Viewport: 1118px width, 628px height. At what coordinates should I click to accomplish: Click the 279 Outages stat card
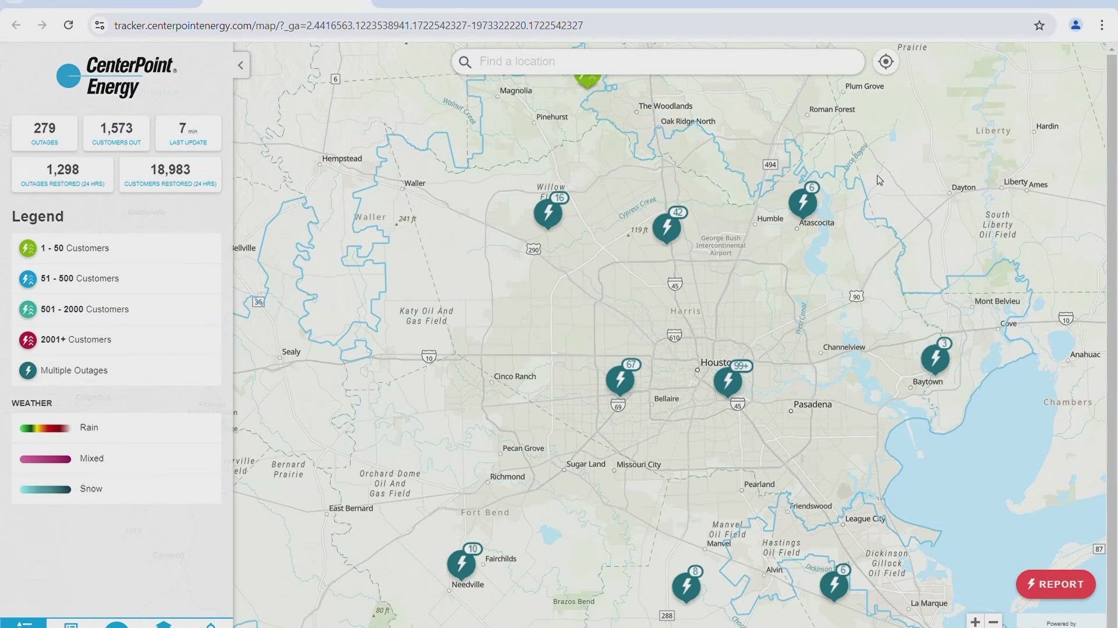[x=44, y=133]
